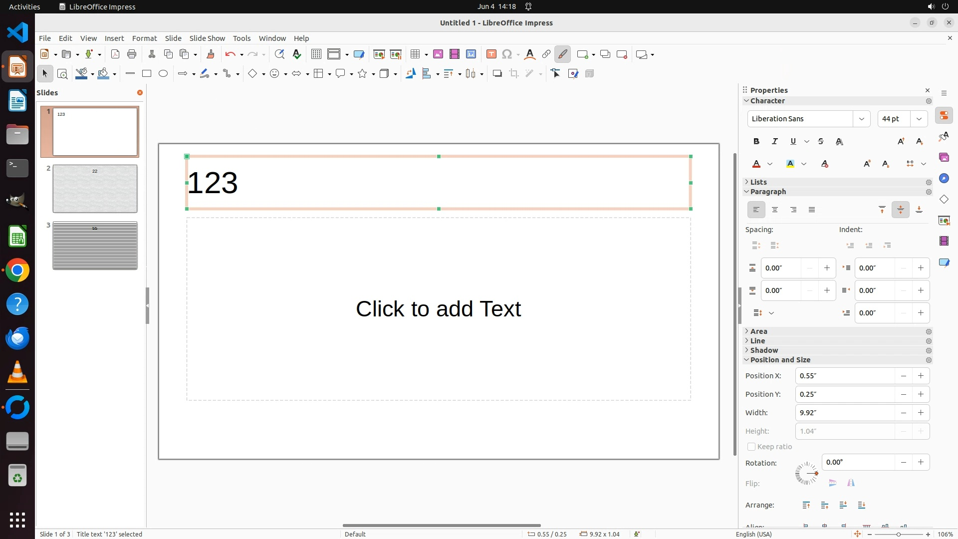Image resolution: width=958 pixels, height=539 pixels.
Task: Insert a text box from the toolbar
Action: [x=491, y=54]
